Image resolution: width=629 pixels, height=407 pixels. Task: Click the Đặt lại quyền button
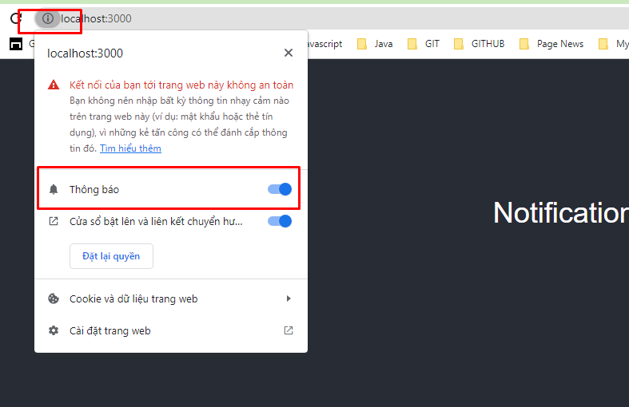pos(111,256)
